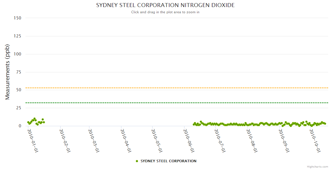The width and height of the screenshot is (331, 169).
Task: Click the Measurements (ppb) axis title
Action: pyautogui.click(x=8, y=72)
